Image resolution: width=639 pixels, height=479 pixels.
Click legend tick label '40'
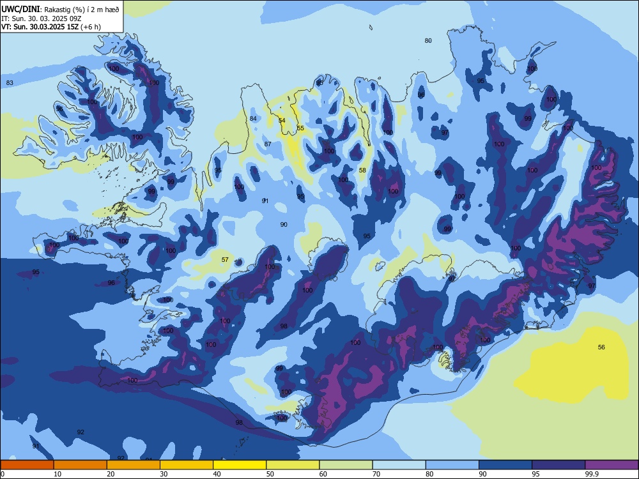pos(217,474)
